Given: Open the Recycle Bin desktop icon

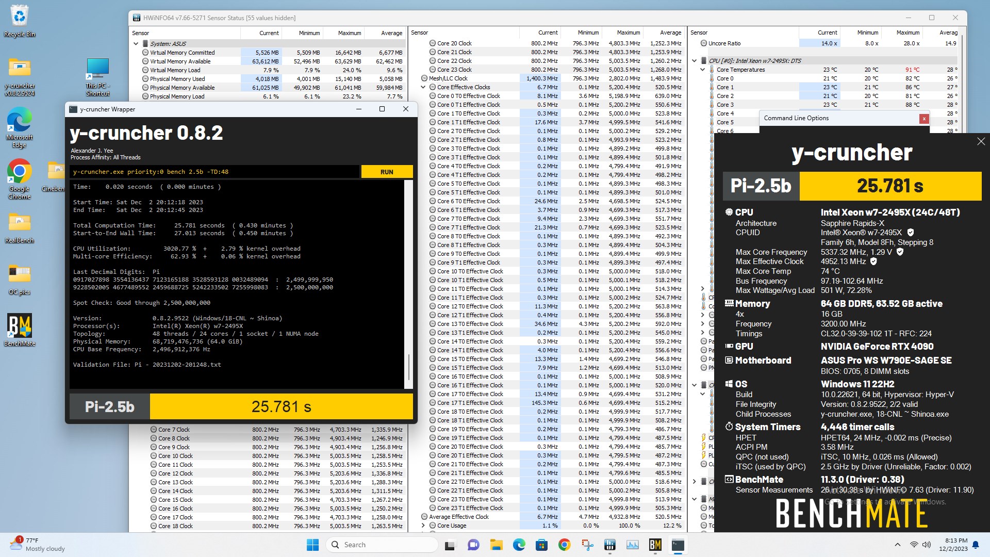Looking at the screenshot, I should point(20,21).
